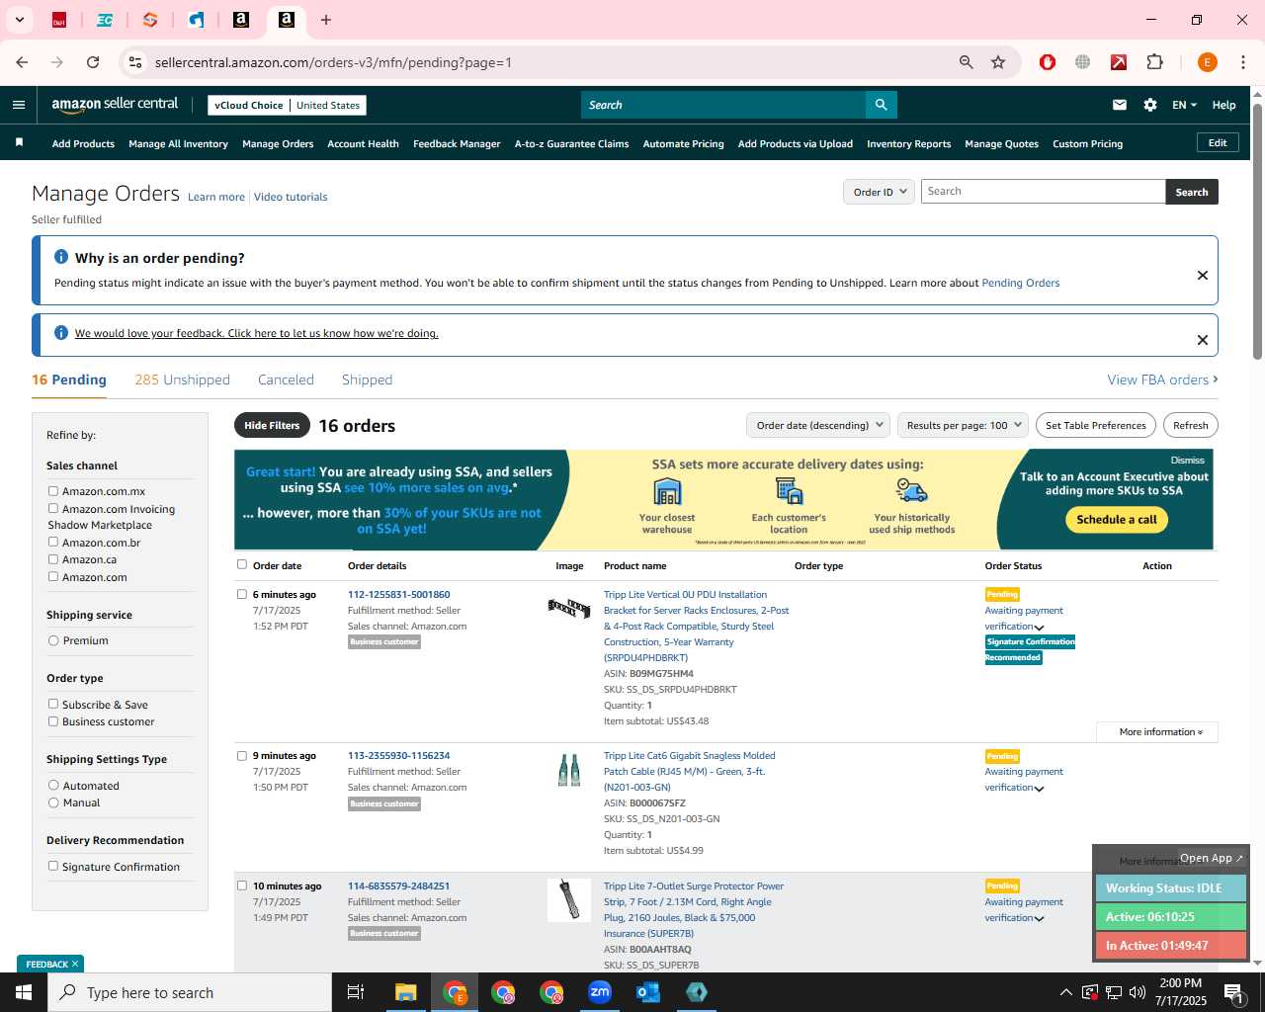Open File Explorer from taskbar
This screenshot has width=1265, height=1012.
click(x=406, y=992)
